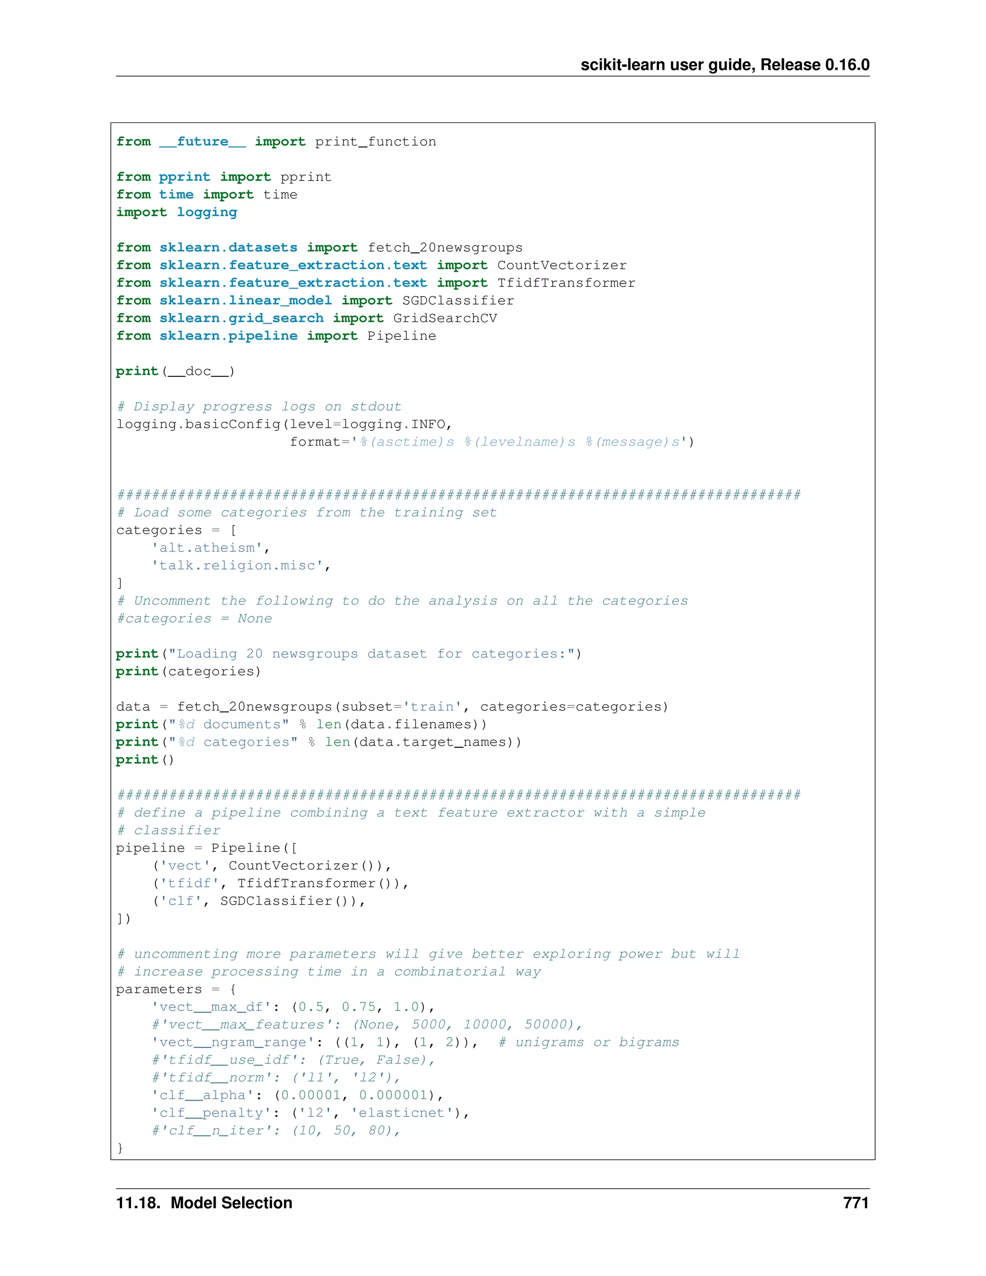Click comment '# increase processing time in a combinatorial way'
986x1276 pixels.
click(328, 972)
